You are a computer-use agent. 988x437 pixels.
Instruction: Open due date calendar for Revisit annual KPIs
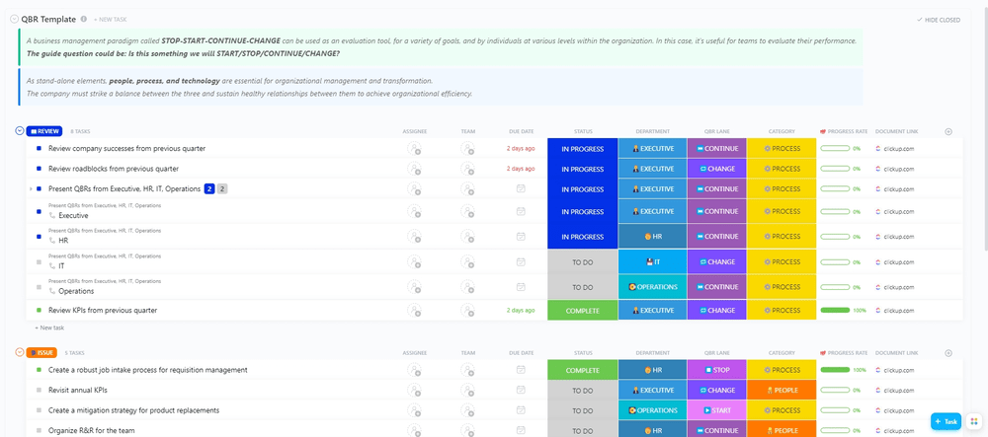click(x=521, y=390)
